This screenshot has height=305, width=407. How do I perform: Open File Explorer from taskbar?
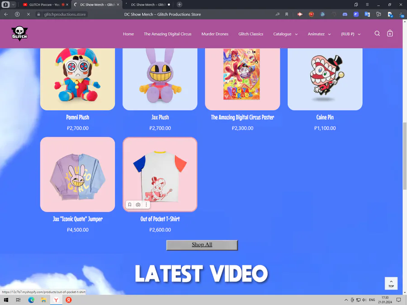click(x=43, y=300)
